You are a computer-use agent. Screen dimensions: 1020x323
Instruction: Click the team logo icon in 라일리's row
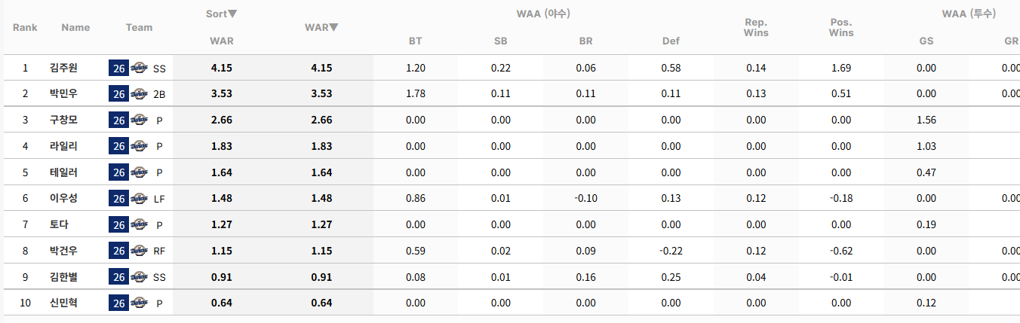click(x=139, y=147)
